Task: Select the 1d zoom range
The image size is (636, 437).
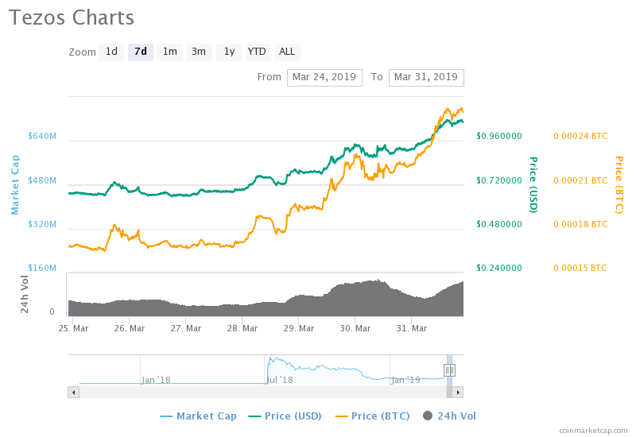Action: 111,52
